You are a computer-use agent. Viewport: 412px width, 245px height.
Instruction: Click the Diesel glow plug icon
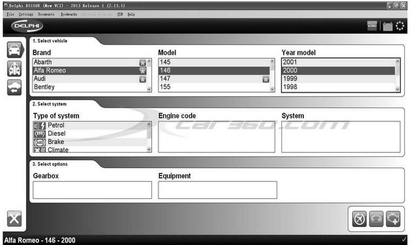pyautogui.click(x=39, y=134)
